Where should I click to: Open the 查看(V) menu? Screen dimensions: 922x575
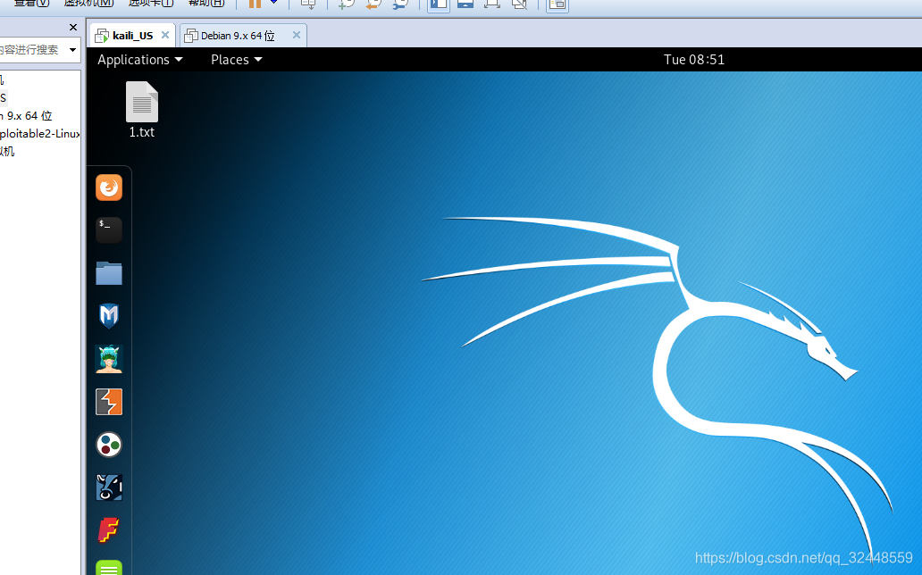pos(32,3)
